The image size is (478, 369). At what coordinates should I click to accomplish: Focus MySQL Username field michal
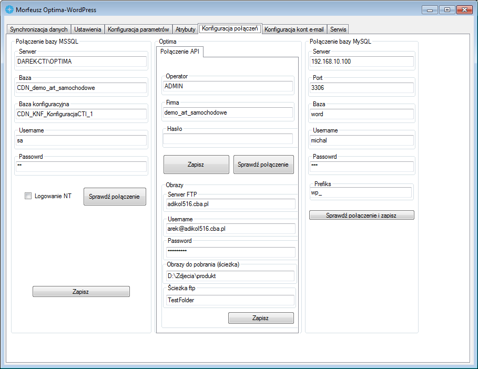(x=362, y=140)
